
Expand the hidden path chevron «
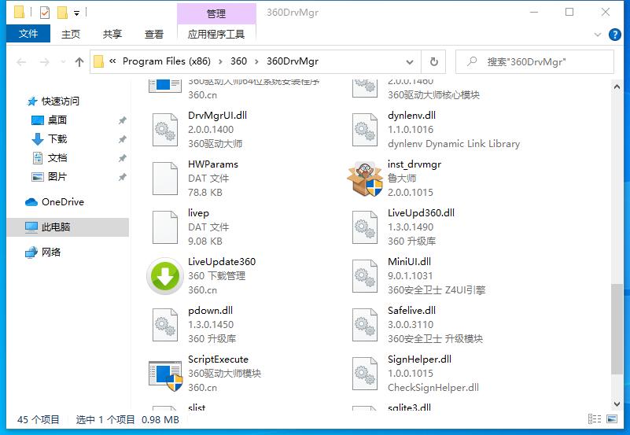[x=112, y=61]
